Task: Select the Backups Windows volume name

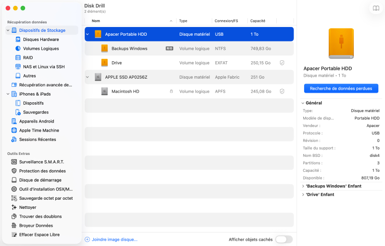Action: click(x=129, y=48)
